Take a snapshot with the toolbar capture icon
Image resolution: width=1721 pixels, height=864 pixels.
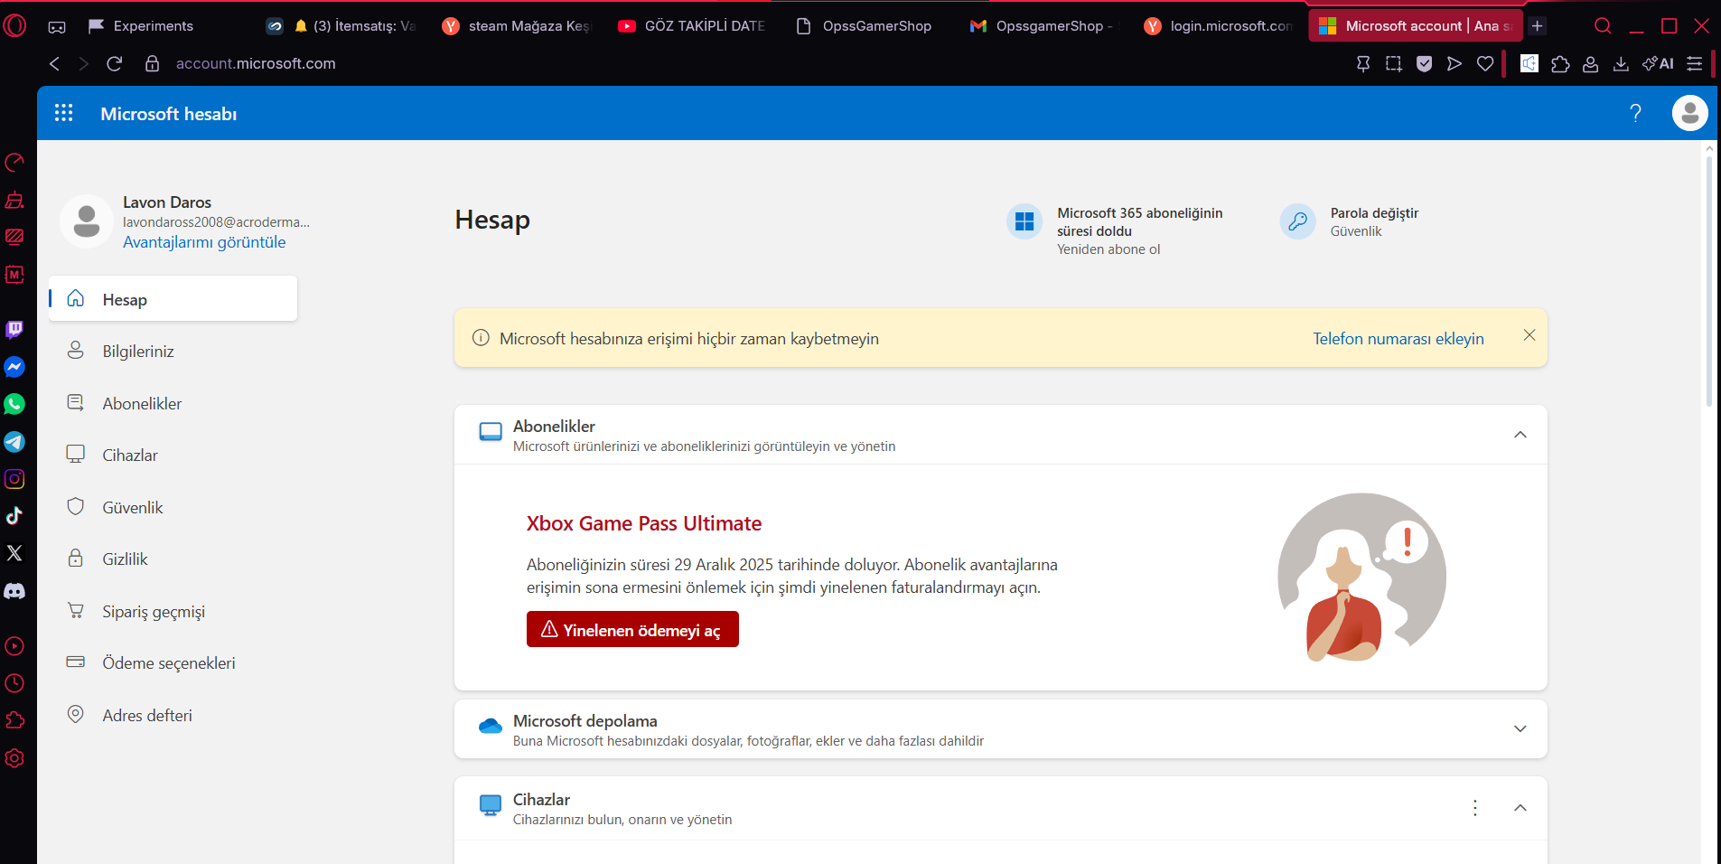[1394, 63]
